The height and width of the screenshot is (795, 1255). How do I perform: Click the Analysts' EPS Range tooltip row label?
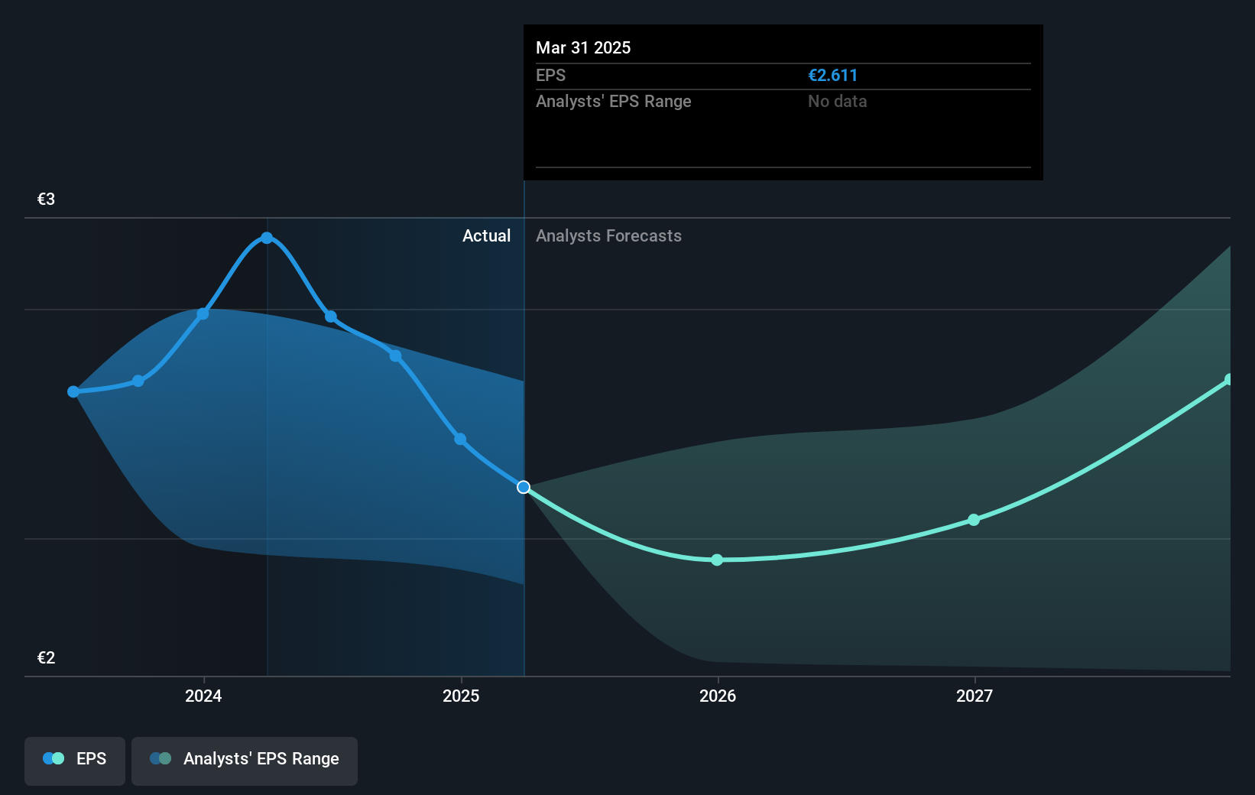pyautogui.click(x=613, y=101)
